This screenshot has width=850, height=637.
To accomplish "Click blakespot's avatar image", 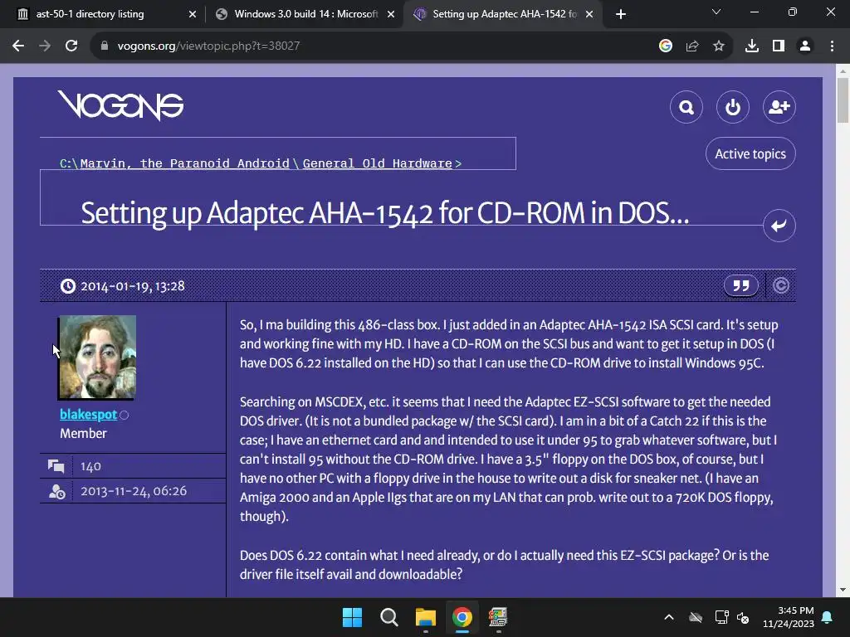I will 98,357.
